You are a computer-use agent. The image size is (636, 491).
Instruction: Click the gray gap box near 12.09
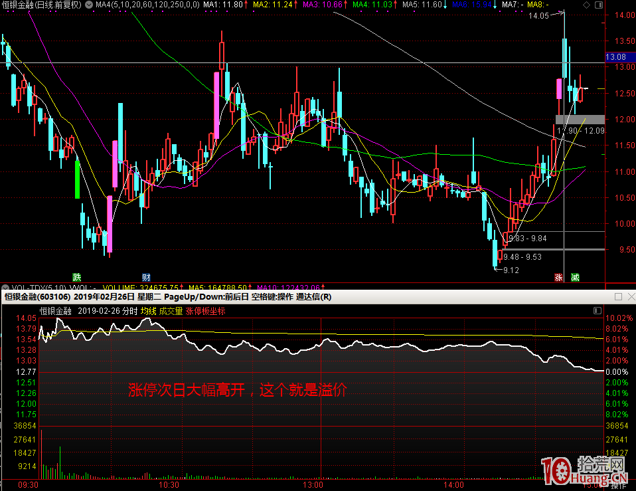click(580, 120)
